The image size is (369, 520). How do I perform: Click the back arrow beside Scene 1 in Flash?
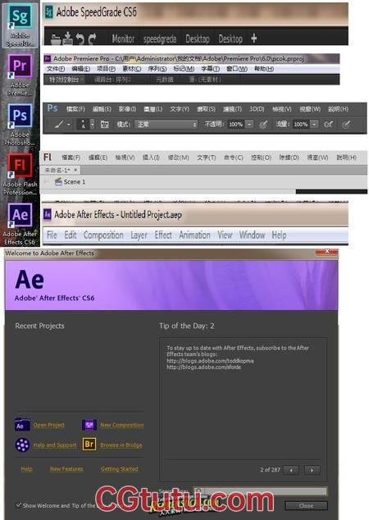[47, 182]
